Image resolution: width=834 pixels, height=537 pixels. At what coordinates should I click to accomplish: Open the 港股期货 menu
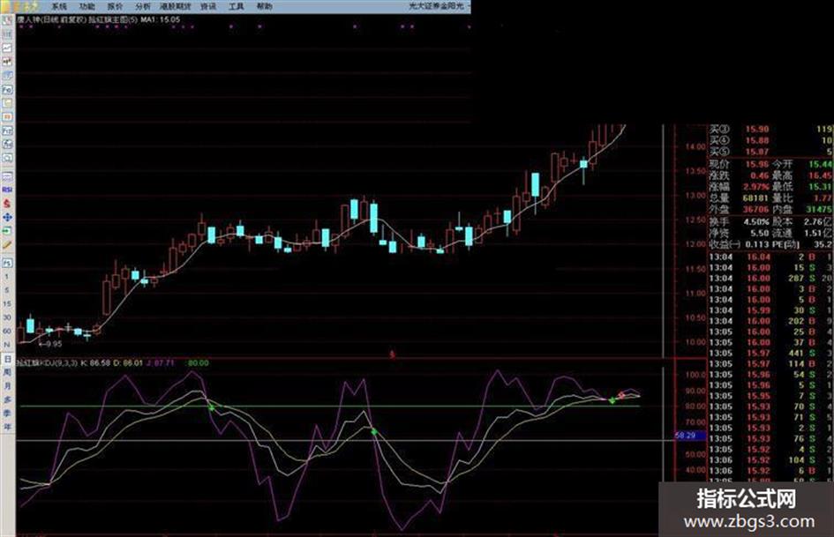176,6
